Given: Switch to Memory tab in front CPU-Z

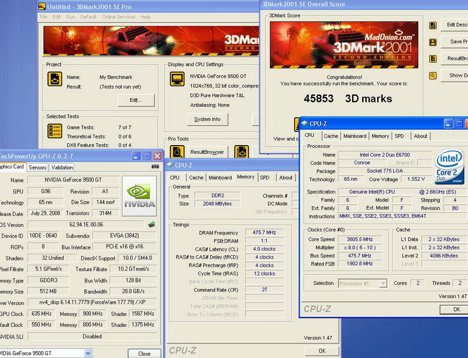Looking at the screenshot, I should coord(380,136).
